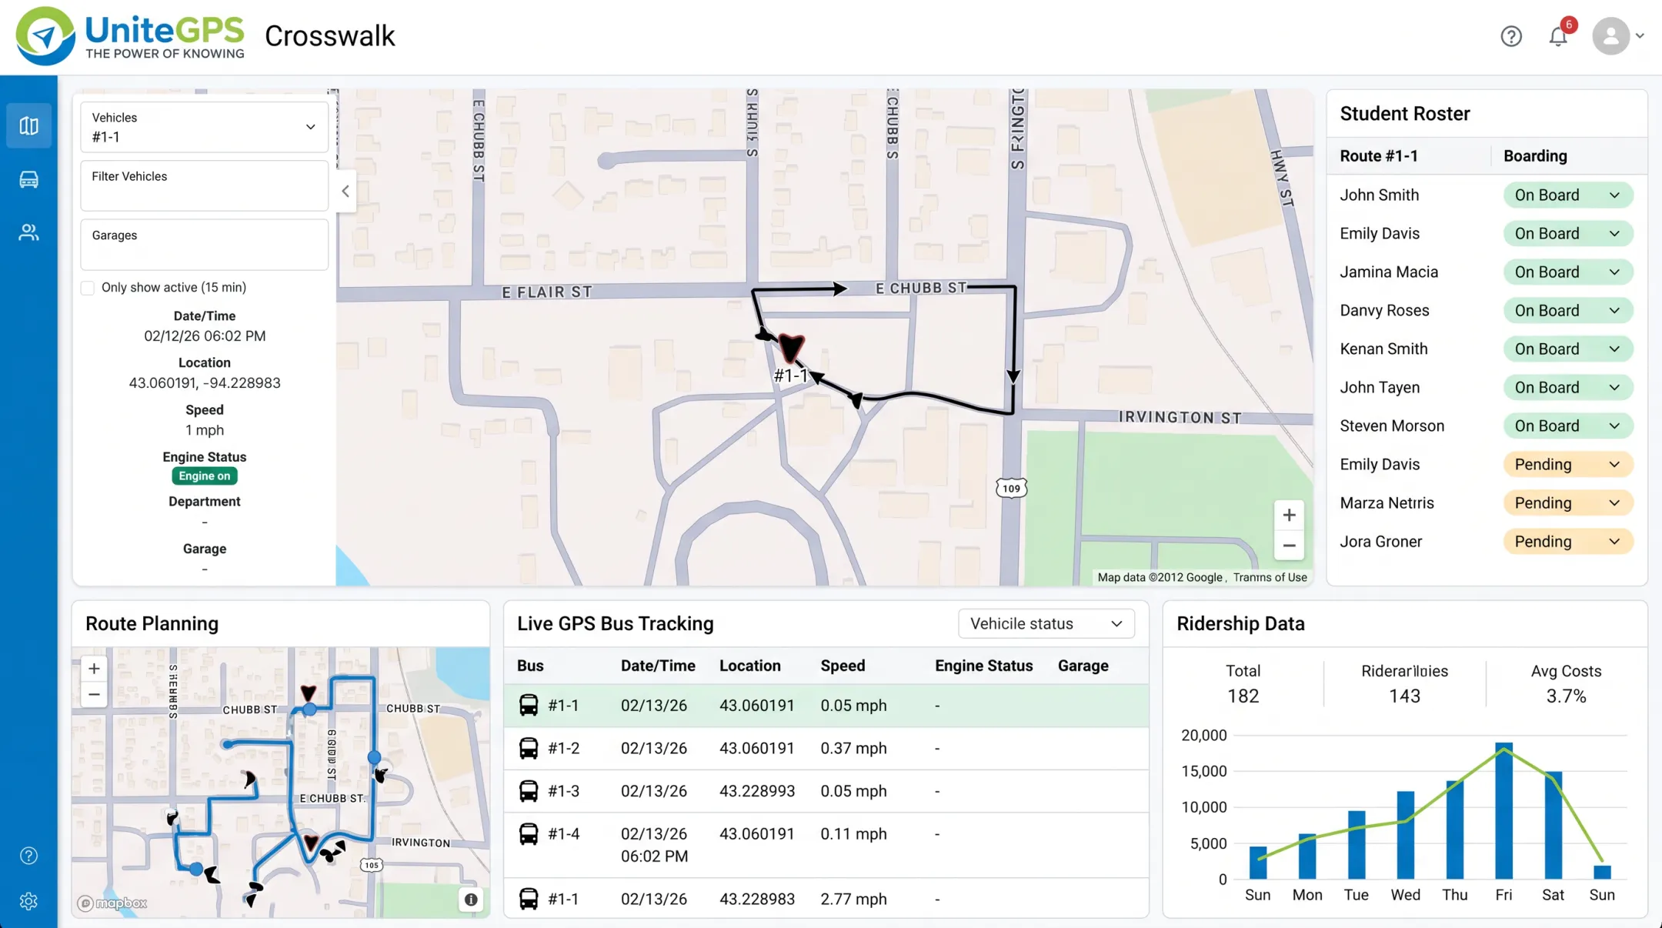
Task: Toggle Only show active (15 min) checkbox
Action: [88, 288]
